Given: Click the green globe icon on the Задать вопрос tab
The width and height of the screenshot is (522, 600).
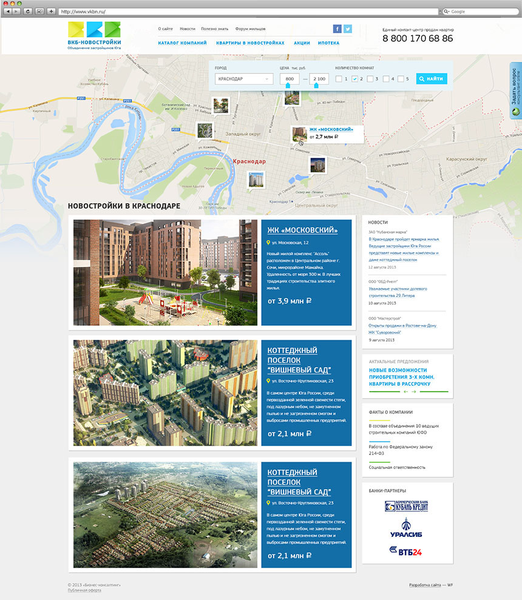Looking at the screenshot, I should tap(516, 112).
